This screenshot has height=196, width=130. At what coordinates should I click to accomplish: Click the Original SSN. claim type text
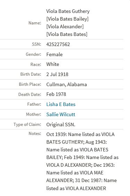(61, 125)
